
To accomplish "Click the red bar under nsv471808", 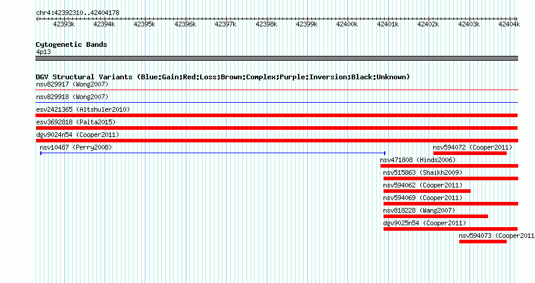I will tap(450, 166).
